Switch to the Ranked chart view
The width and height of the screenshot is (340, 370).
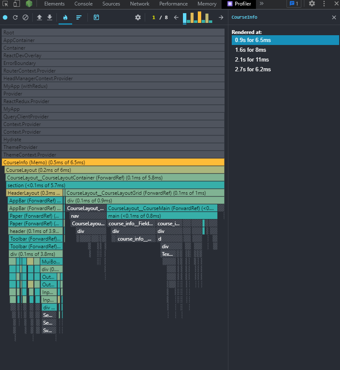(x=79, y=17)
